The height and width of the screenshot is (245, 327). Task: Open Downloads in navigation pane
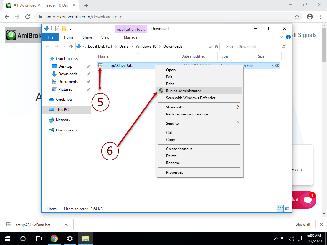click(68, 74)
